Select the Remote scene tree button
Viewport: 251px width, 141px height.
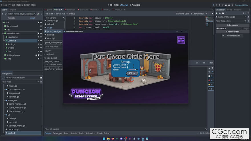11,18
